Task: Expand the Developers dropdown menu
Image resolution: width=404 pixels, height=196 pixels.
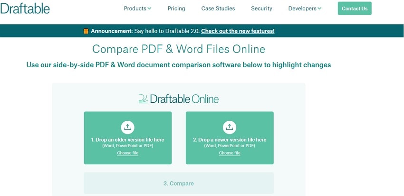Action: click(x=305, y=9)
